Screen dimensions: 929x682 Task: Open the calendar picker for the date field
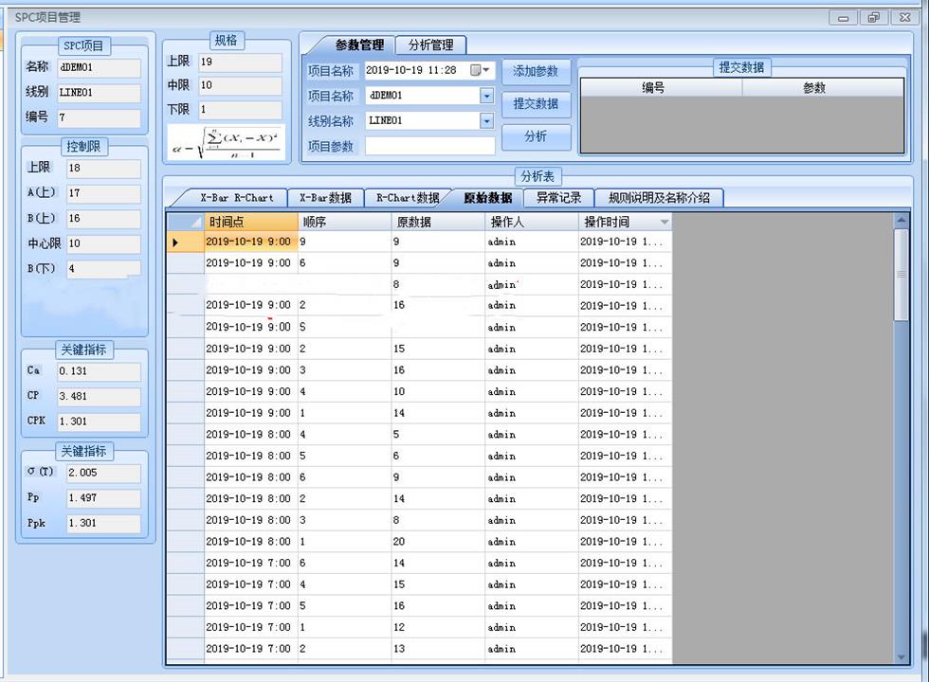pos(476,70)
